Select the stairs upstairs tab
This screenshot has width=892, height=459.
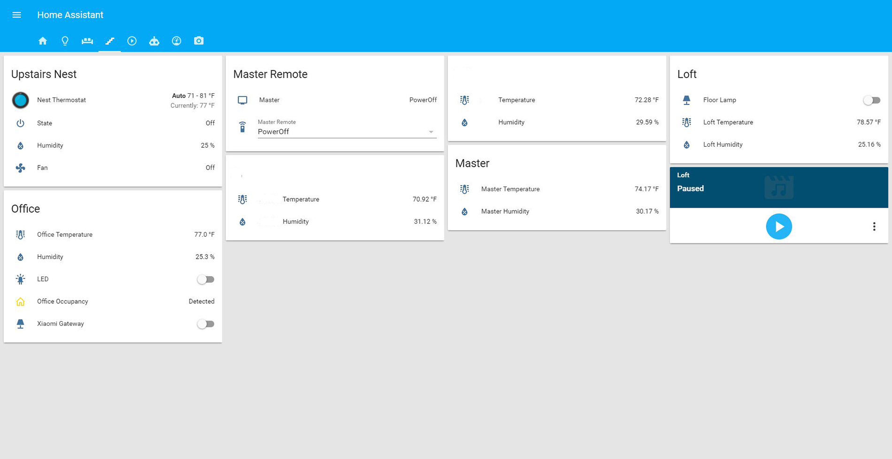[x=109, y=41]
